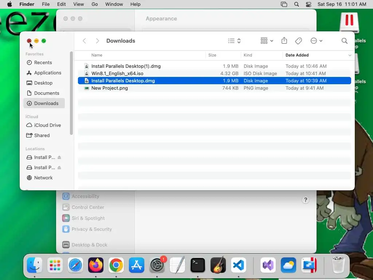The image size is (373, 280).
Task: Launch Firefox from the Dock
Action: pos(96,265)
